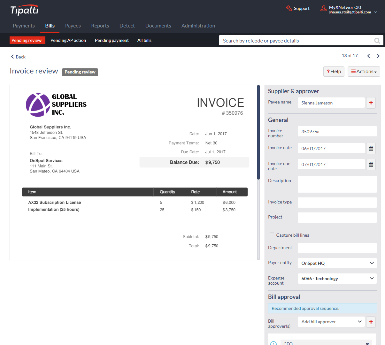Switch to Pending AP action
Screen dimensions: 385x345
(68, 40)
